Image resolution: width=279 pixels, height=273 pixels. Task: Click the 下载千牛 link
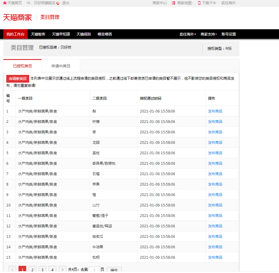tap(209, 3)
